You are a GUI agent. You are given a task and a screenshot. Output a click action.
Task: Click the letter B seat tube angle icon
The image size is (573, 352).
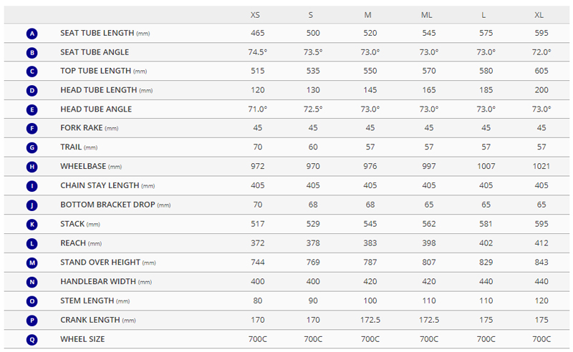(x=32, y=52)
